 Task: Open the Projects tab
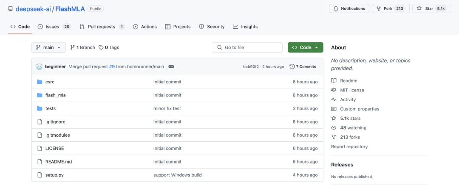(178, 27)
